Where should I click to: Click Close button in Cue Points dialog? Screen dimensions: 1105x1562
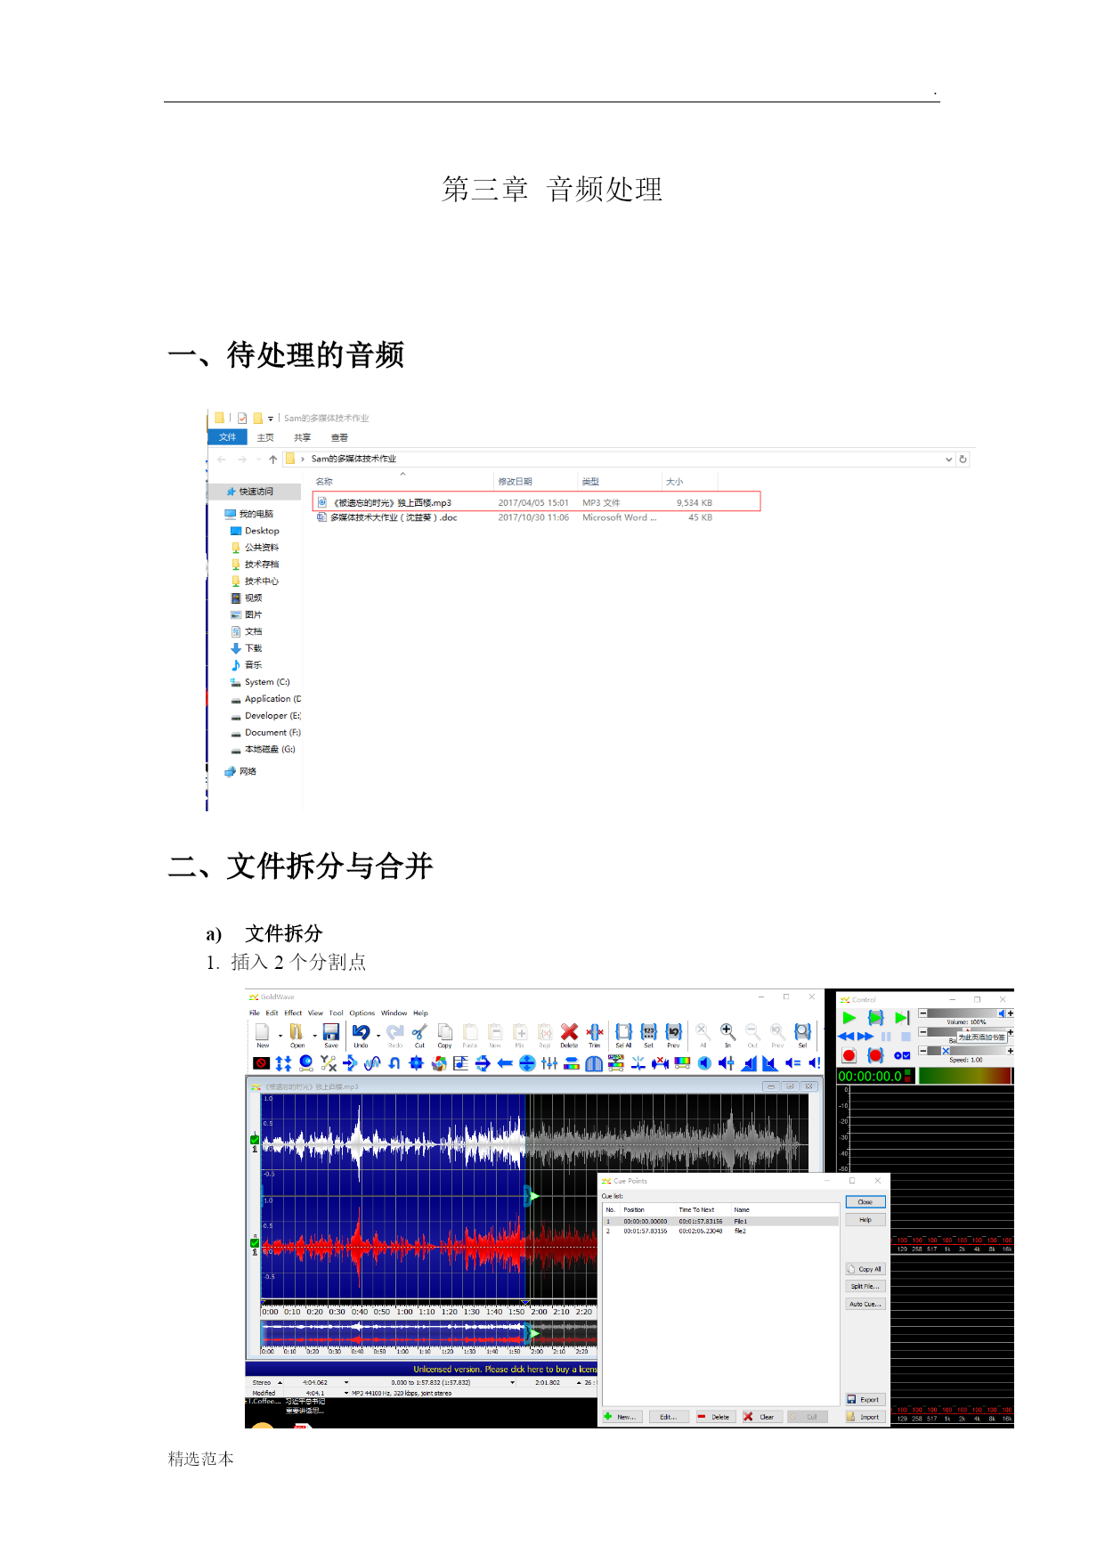coord(865,1202)
